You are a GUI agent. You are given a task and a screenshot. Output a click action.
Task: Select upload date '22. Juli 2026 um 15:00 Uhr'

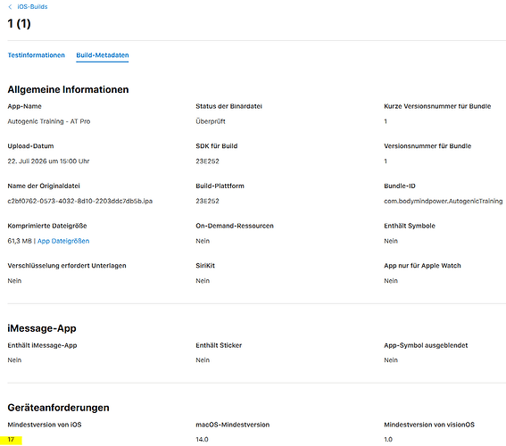(48, 161)
